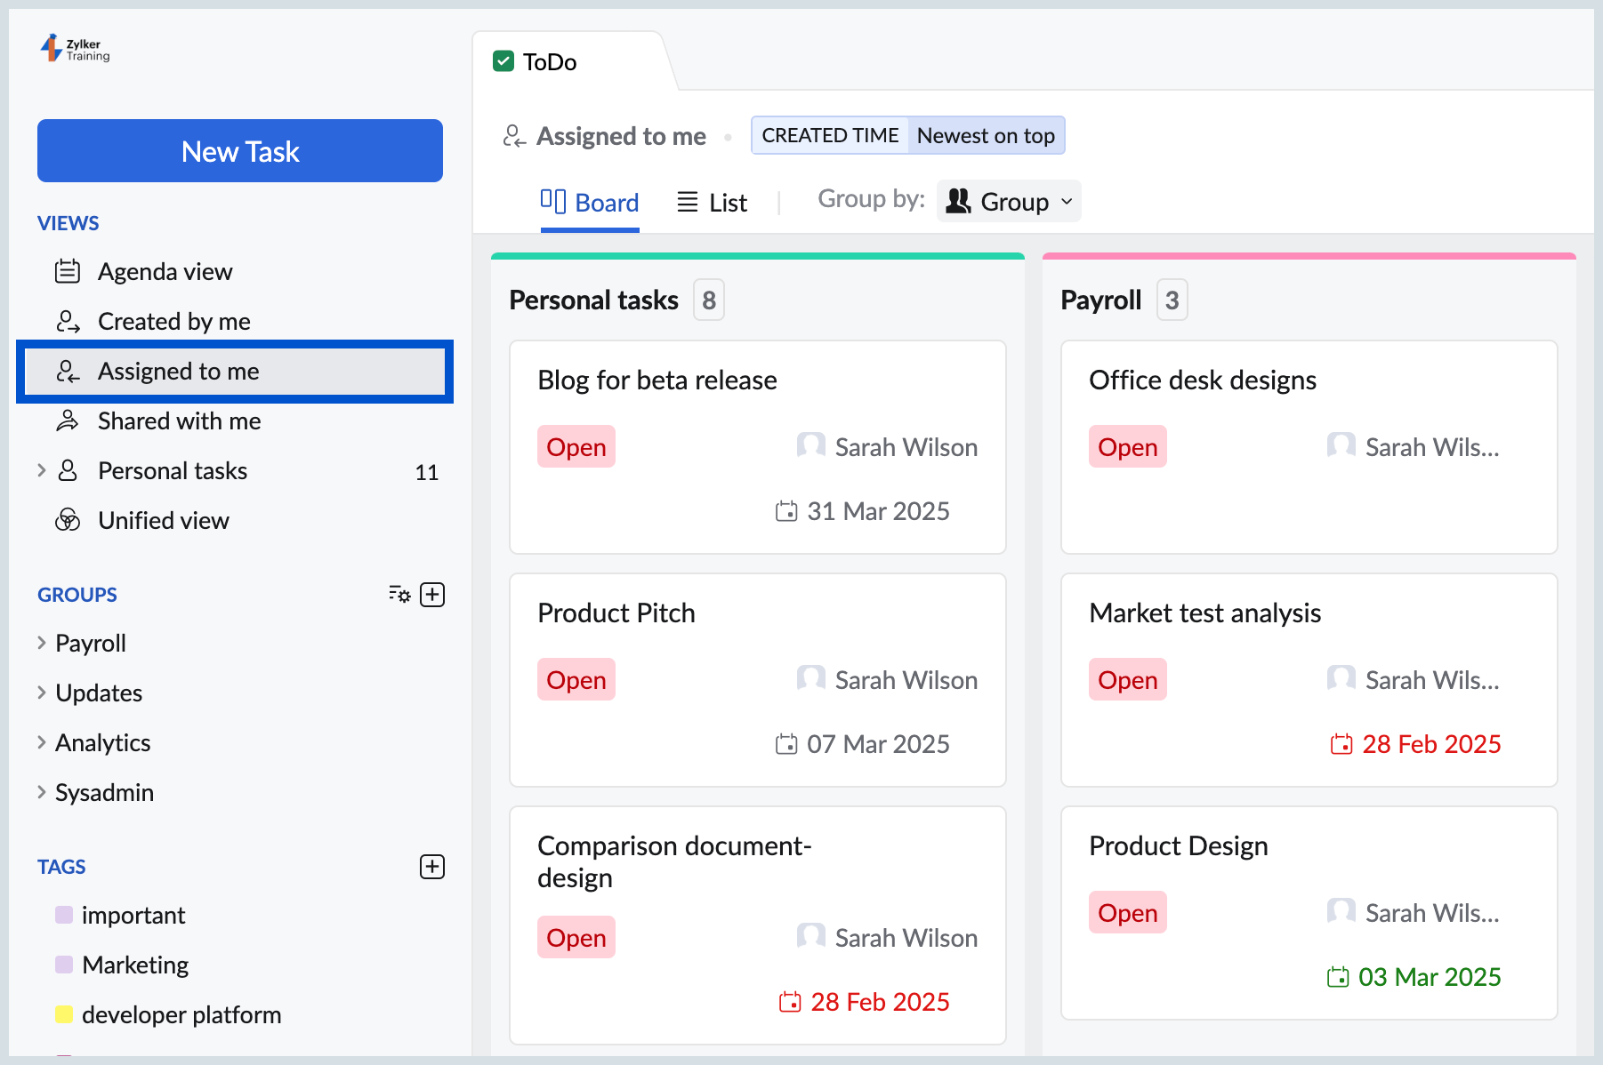The image size is (1603, 1065).
Task: Expand the Sysadmin group
Action: click(41, 791)
